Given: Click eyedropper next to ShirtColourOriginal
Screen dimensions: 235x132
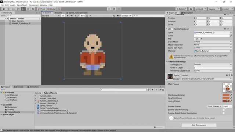Looking at the screenshot, I should point(231,95).
